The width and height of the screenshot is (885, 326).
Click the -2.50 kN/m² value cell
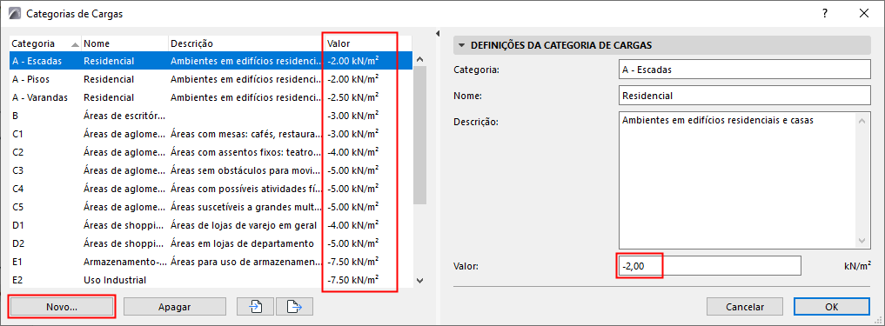[352, 97]
